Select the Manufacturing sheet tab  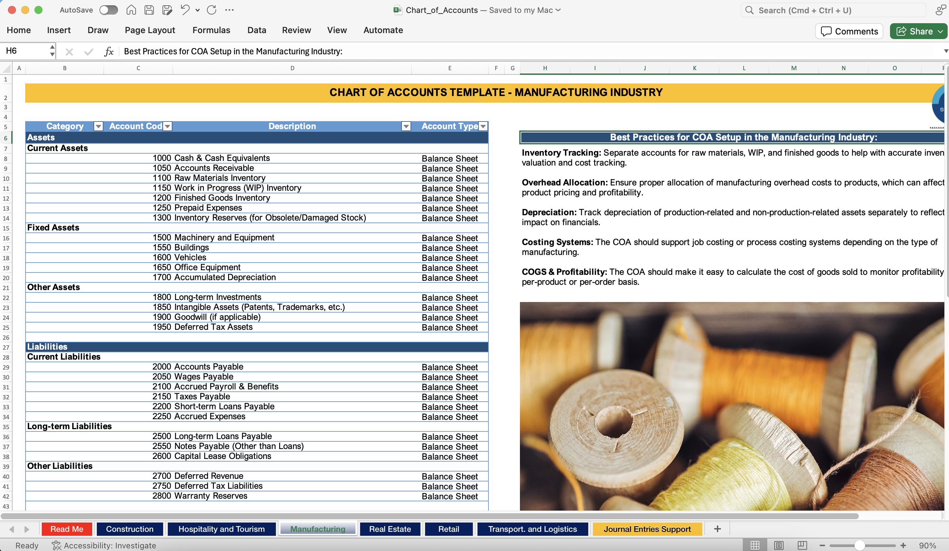pos(317,529)
